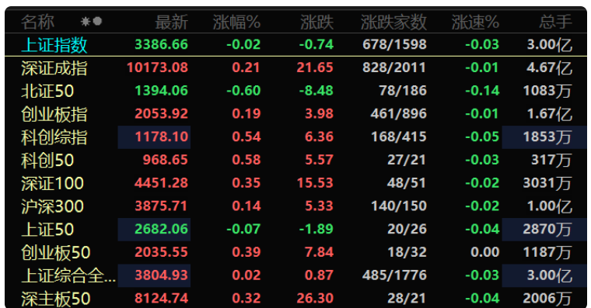Click the 140/150 advance-decline cell
The image size is (591, 308).
(399, 206)
